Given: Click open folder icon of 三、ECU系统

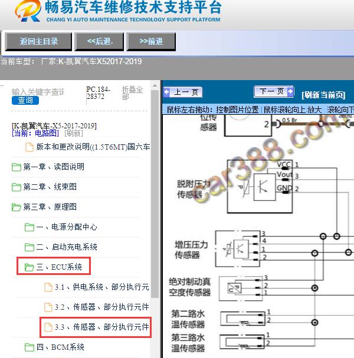Looking at the screenshot, I should click(x=29, y=267).
